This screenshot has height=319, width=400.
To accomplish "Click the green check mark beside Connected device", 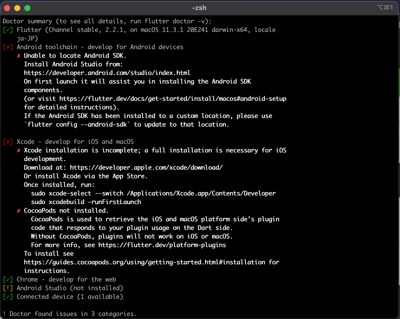I will coord(8,297).
